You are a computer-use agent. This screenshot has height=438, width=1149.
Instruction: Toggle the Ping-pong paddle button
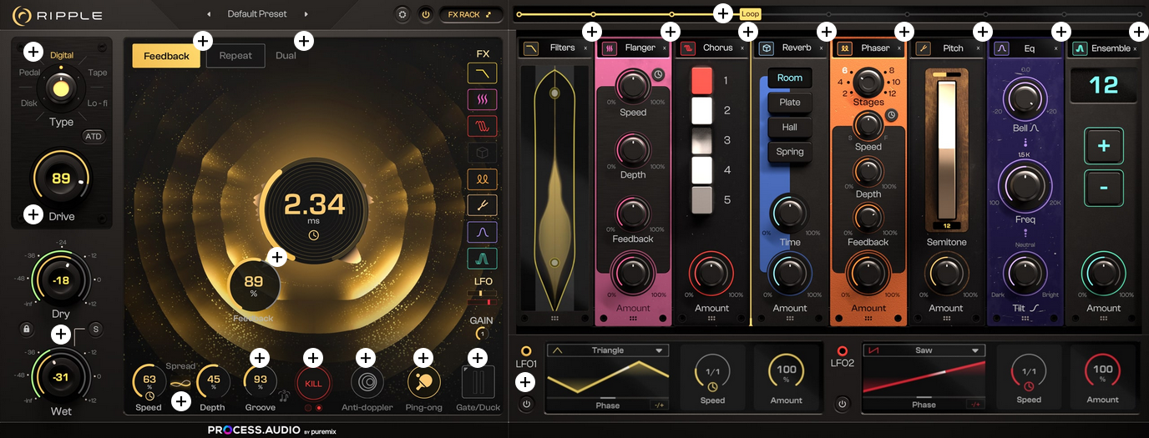click(424, 383)
